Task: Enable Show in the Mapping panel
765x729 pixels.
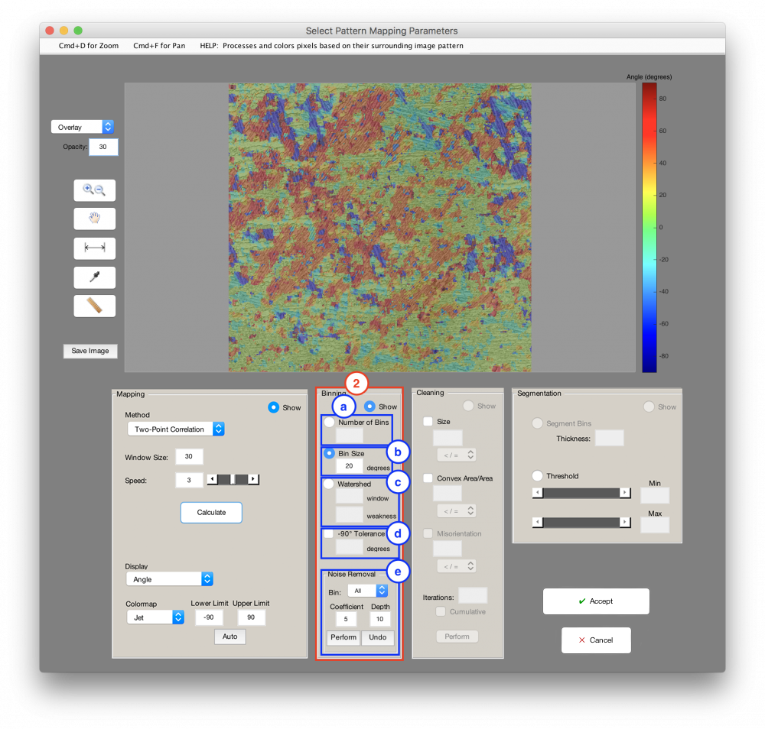Action: (x=274, y=407)
